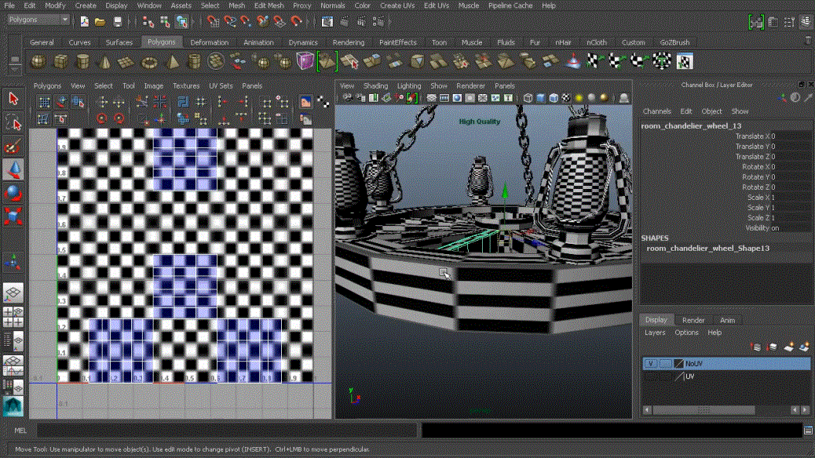815x458 pixels.
Task: Create a polygon cube from the shelf
Action: [x=60, y=62]
